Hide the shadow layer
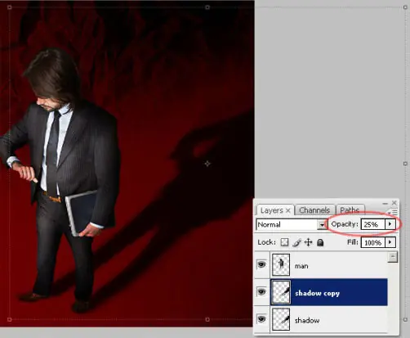 (261, 318)
